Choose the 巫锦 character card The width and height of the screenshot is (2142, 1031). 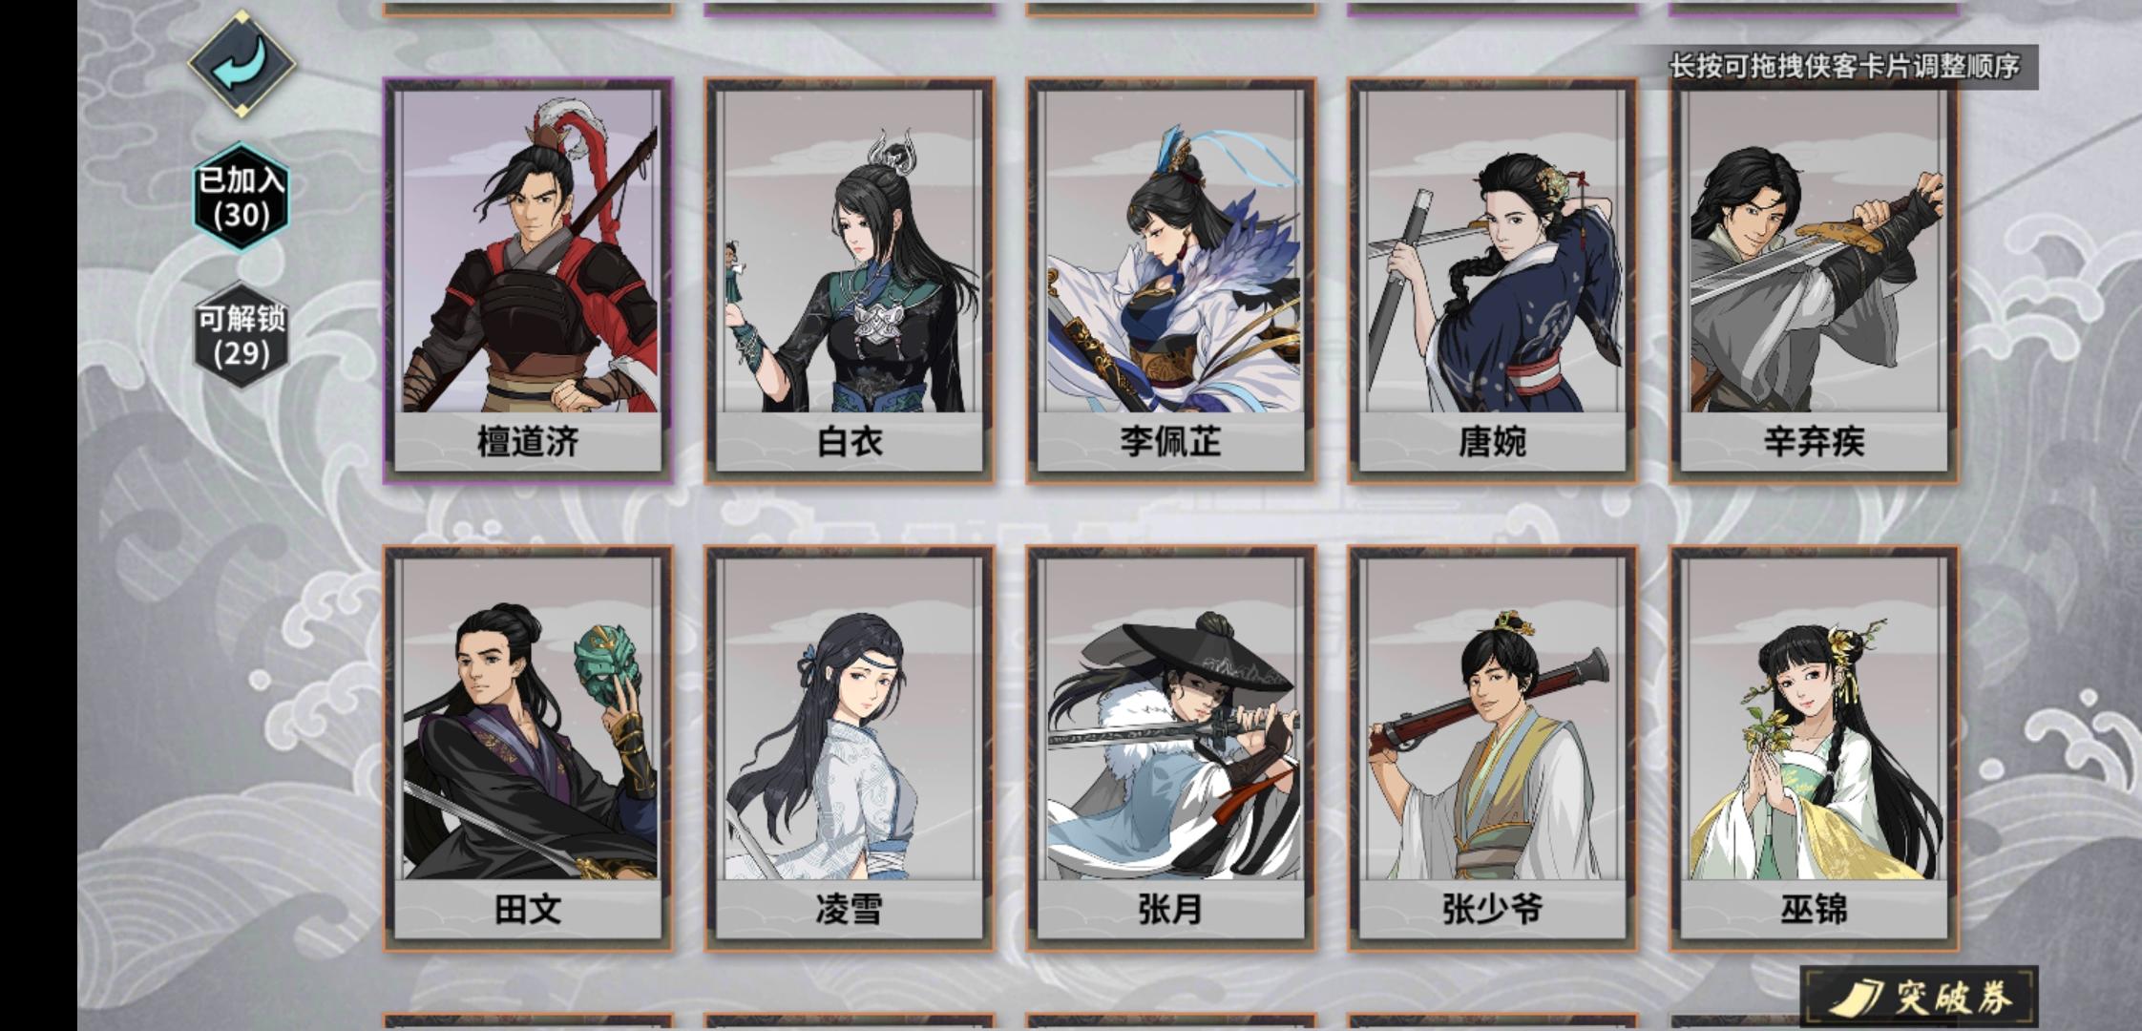1814,748
